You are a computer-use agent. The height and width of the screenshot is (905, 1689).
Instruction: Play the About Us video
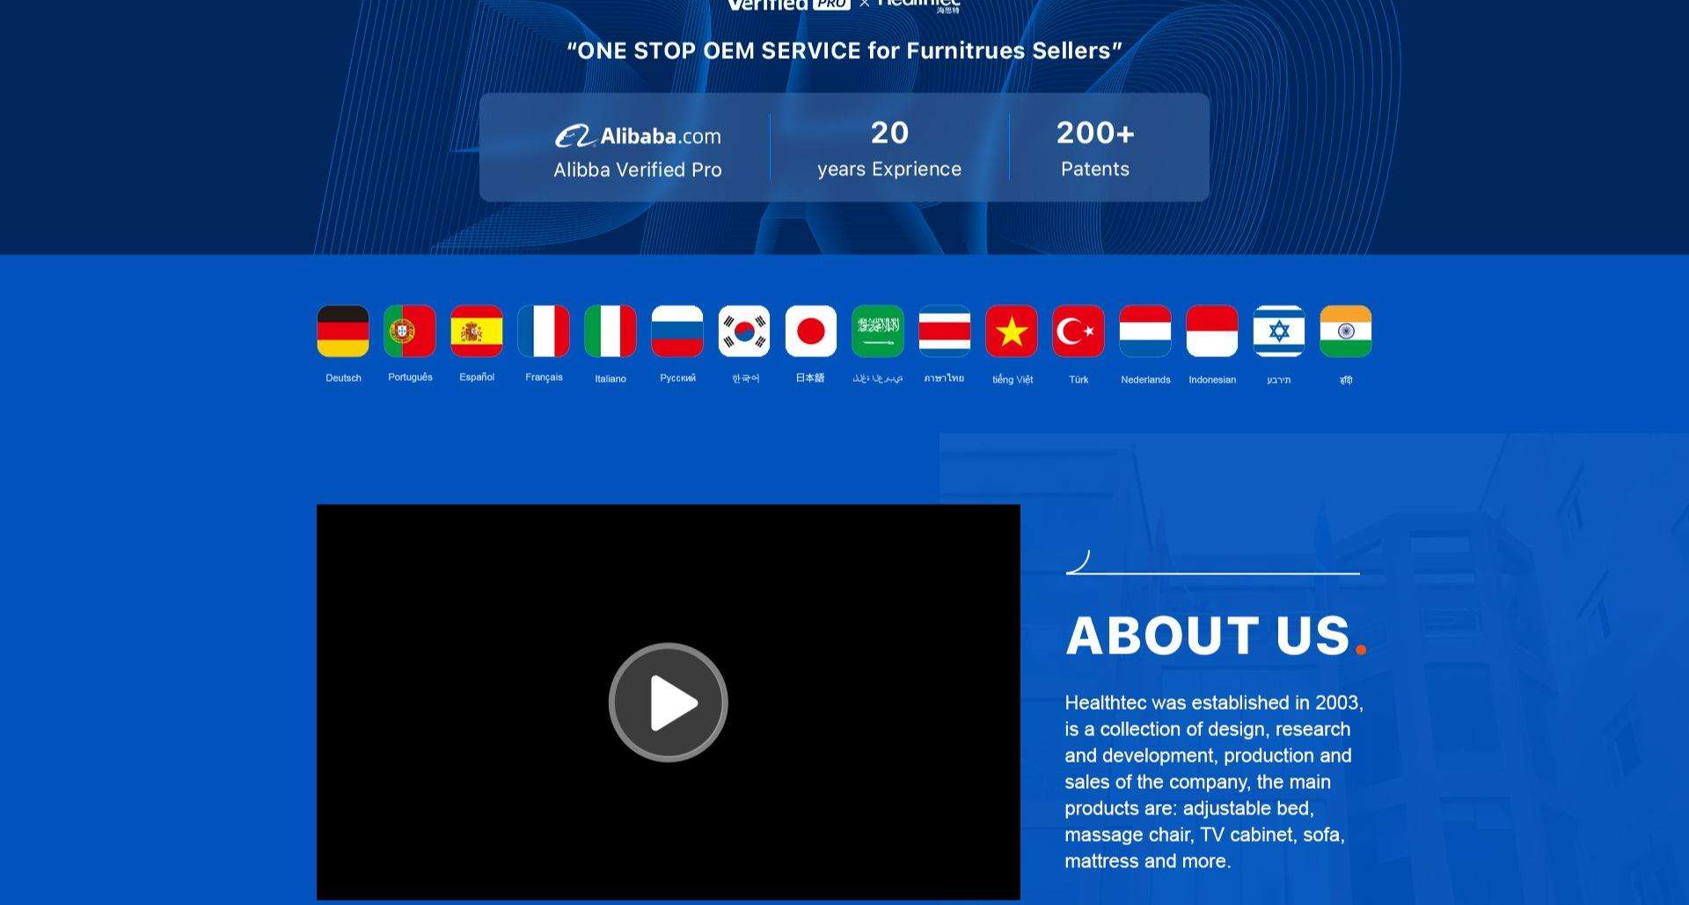point(669,703)
